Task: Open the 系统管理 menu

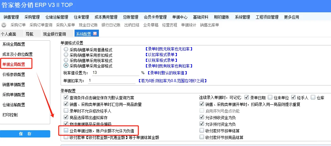Action: coord(242,17)
